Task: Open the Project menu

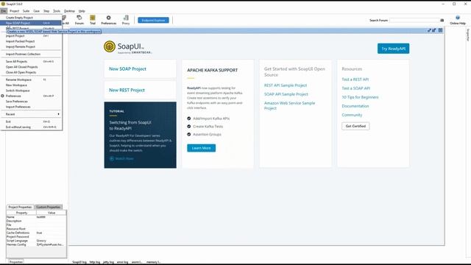Action: click(x=14, y=11)
